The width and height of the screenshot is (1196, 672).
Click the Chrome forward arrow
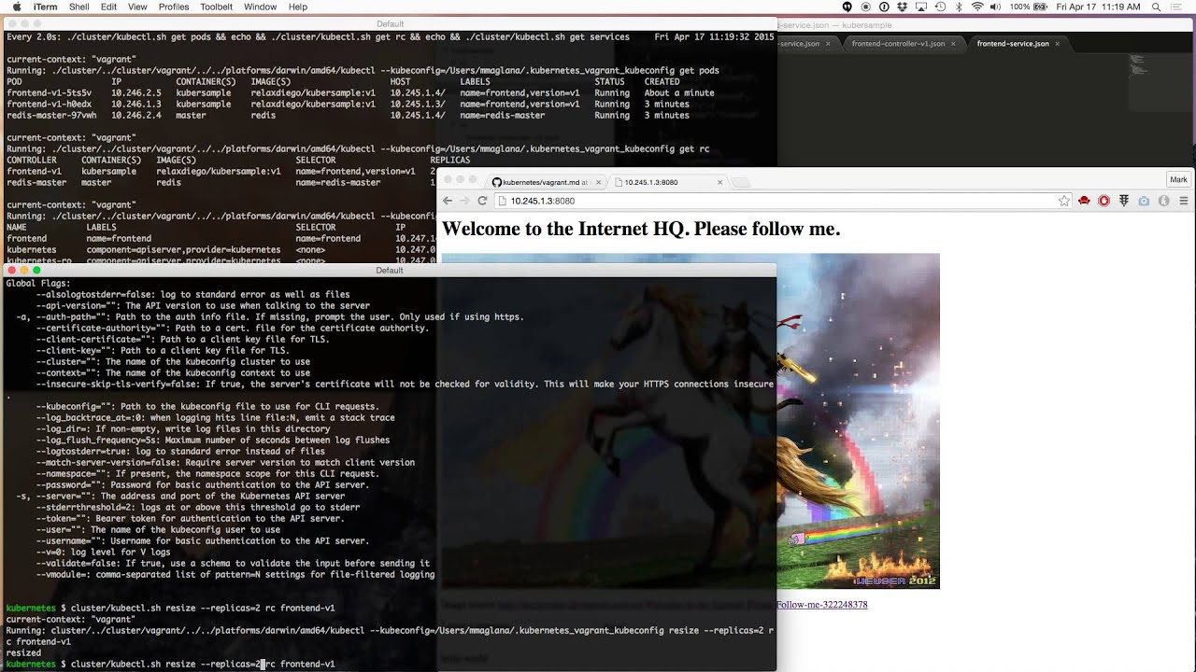point(464,201)
